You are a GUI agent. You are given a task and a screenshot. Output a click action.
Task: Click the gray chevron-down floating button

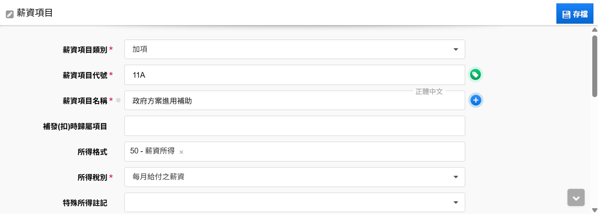(576, 198)
